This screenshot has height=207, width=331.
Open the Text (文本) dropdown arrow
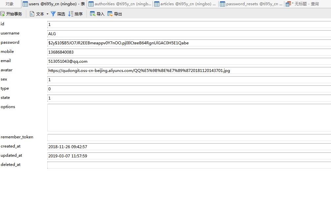[x=47, y=14]
